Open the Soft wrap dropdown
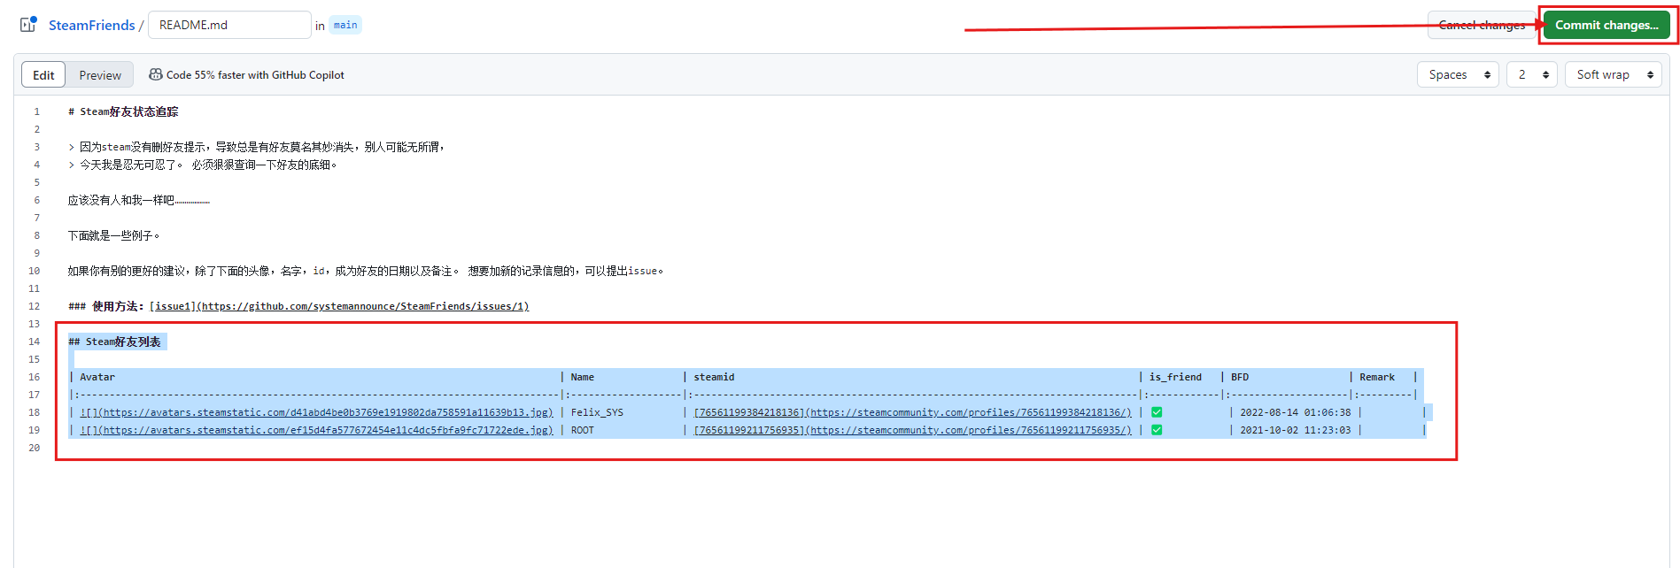 click(1614, 74)
